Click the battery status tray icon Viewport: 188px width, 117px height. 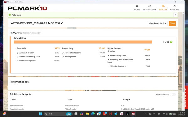point(172,114)
